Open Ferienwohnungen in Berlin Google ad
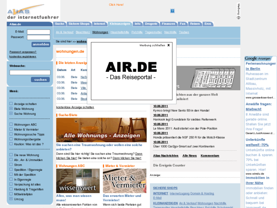Viewport: 277px width, 208px height. (x=261, y=66)
